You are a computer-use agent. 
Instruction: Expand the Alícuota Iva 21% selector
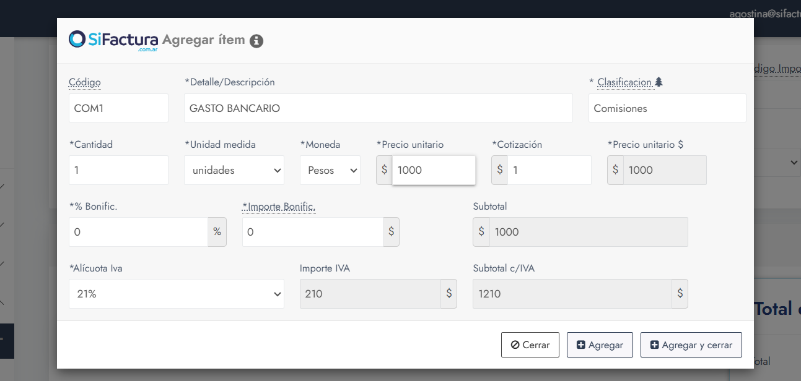pyautogui.click(x=176, y=294)
